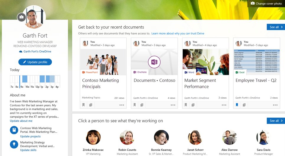This screenshot has width=285, height=156.
Task: Click the add-to-board icon on Market Segment Performance
Action: point(193,105)
